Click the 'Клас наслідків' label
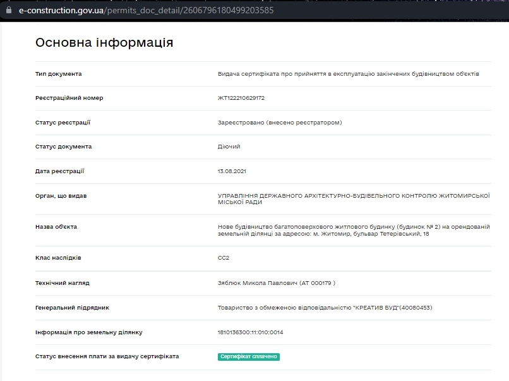The image size is (509, 381). (x=58, y=258)
